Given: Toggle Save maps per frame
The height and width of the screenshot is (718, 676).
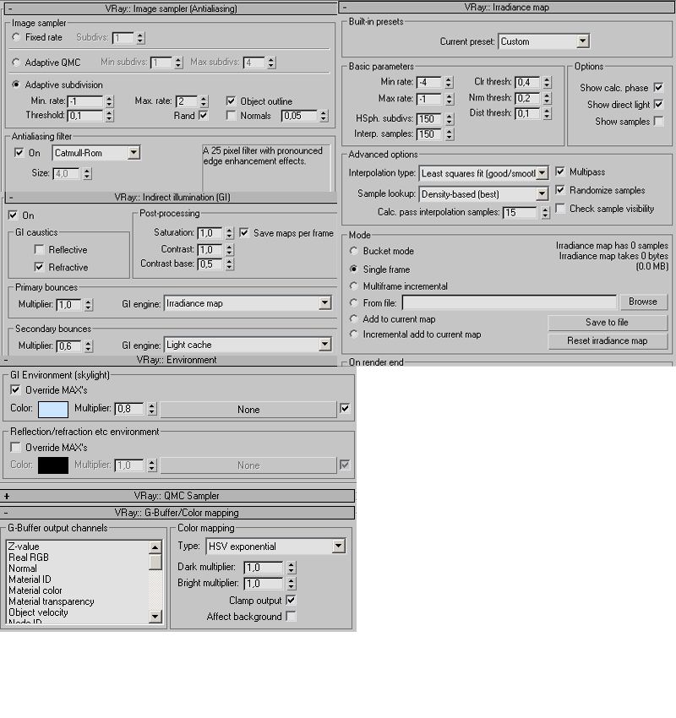Looking at the screenshot, I should click(x=244, y=232).
